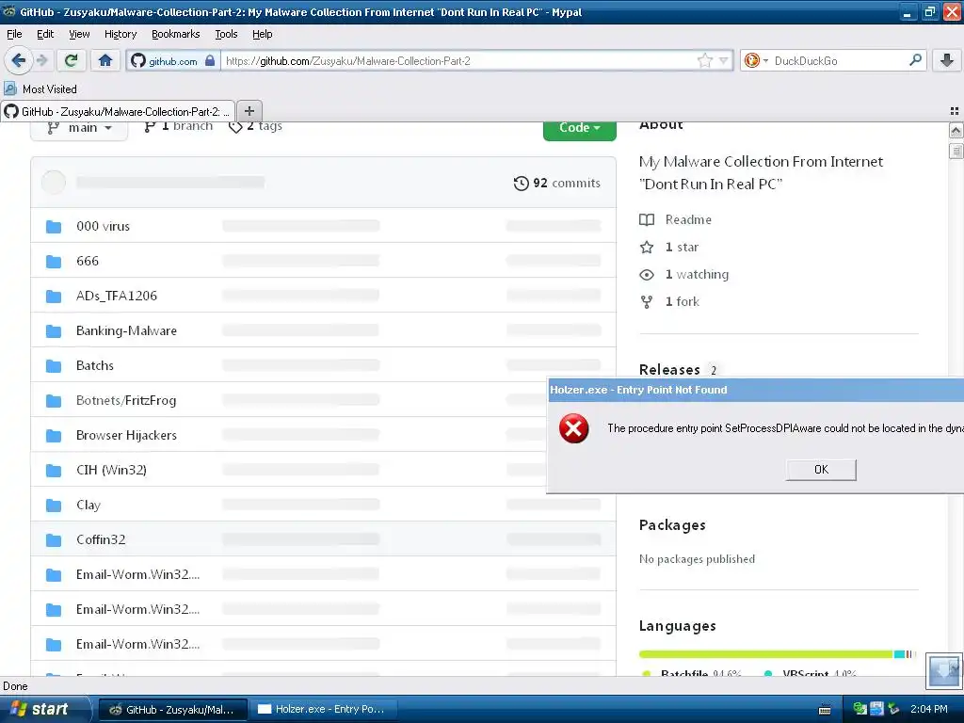
Task: Click the page scrollbar up arrow
Action: [956, 130]
